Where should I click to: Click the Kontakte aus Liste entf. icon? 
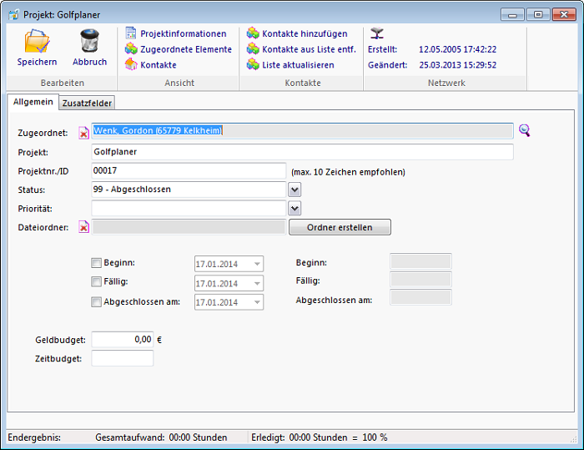point(253,48)
